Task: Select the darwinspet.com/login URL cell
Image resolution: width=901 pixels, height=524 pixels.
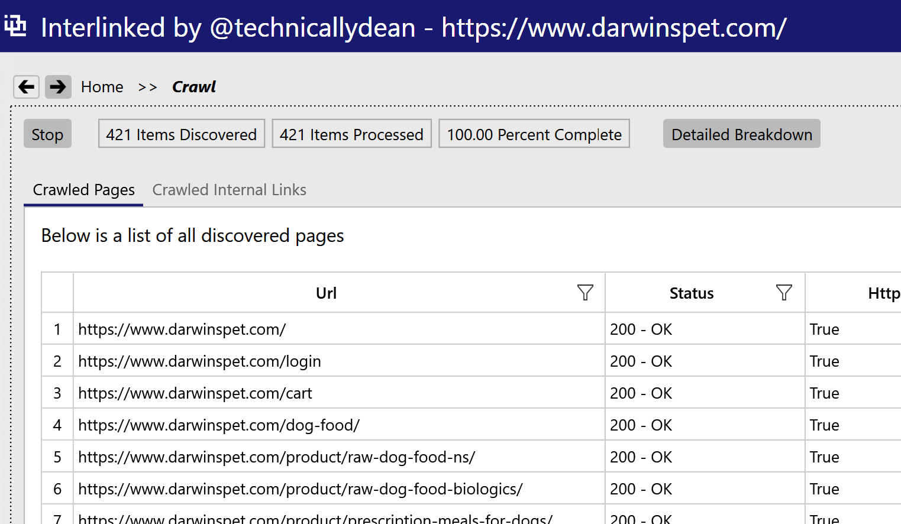Action: [339, 361]
